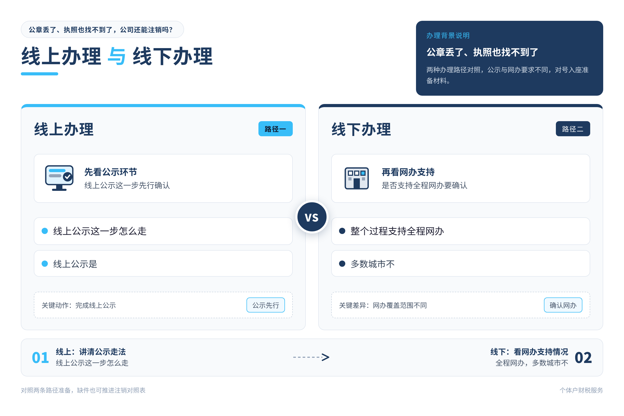Click bullet item 多数城市不
The image size is (624, 416).
click(460, 263)
